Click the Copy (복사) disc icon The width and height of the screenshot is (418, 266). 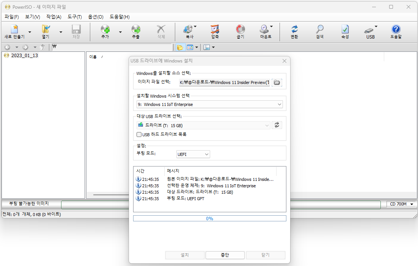[188, 29]
